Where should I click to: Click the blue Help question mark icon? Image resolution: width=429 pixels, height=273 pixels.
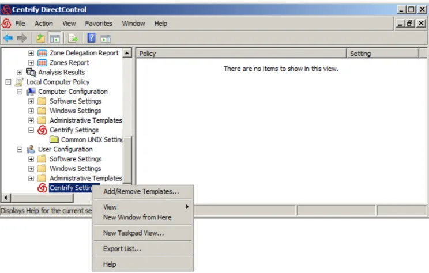tap(91, 37)
